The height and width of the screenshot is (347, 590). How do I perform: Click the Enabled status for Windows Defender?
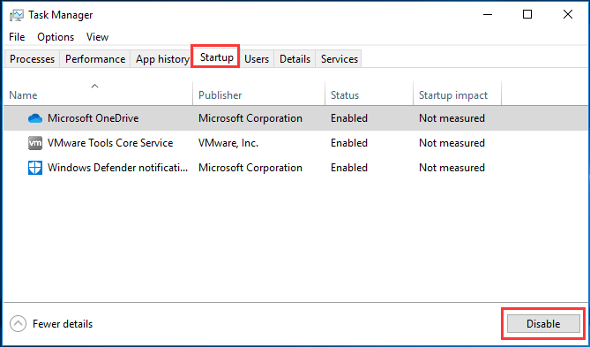click(349, 168)
